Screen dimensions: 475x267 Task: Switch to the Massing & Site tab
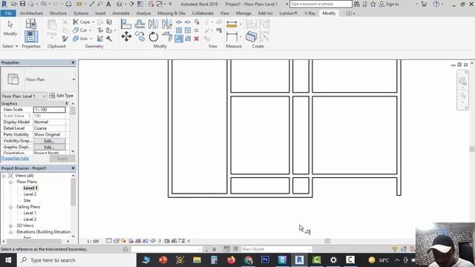point(171,13)
